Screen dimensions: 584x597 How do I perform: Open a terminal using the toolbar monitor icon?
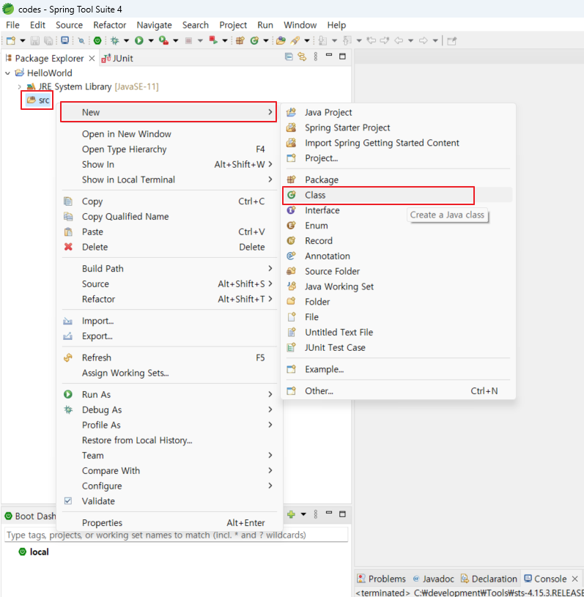[65, 40]
